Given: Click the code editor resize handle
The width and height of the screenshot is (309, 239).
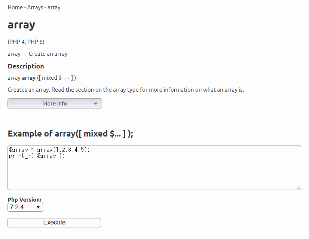Looking at the screenshot, I should (x=299, y=187).
